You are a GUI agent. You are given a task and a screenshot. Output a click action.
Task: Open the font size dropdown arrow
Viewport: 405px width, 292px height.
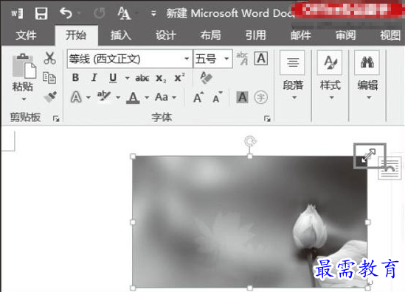226,59
